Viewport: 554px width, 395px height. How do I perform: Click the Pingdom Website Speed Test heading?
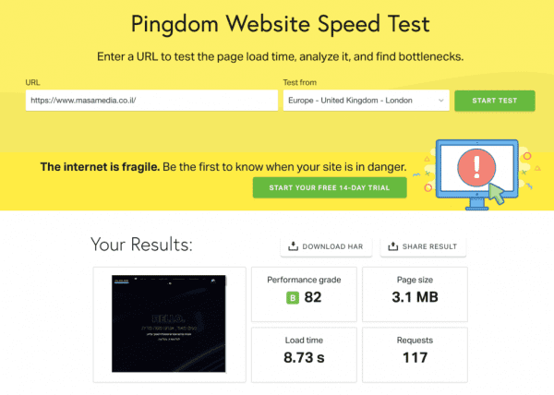click(277, 23)
